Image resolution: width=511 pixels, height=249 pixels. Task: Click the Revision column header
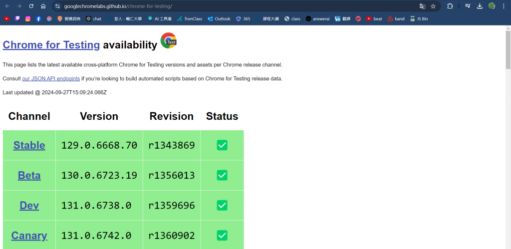(172, 116)
